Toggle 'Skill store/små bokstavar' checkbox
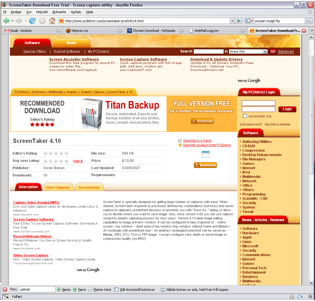 click(x=116, y=289)
